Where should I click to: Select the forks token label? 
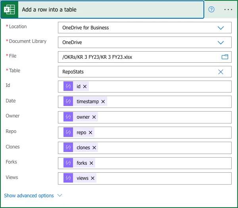click(82, 163)
